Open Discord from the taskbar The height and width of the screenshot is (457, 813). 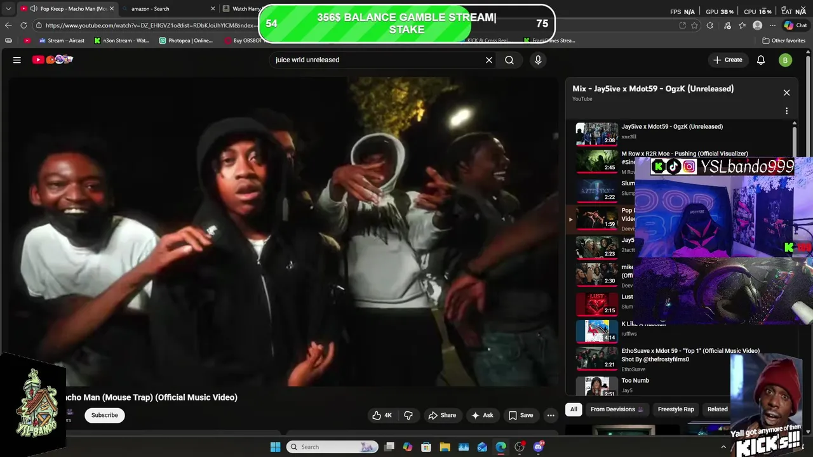click(539, 447)
